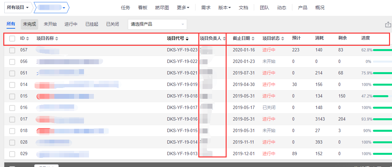Image resolution: width=392 pixels, height=167 pixels.
Task: Open the 所有项目 dropdown
Action: pos(18,8)
